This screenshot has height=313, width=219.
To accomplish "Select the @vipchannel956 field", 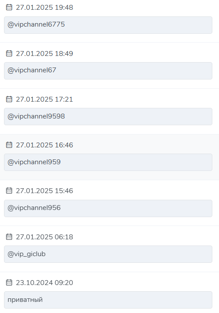I will (108, 208).
